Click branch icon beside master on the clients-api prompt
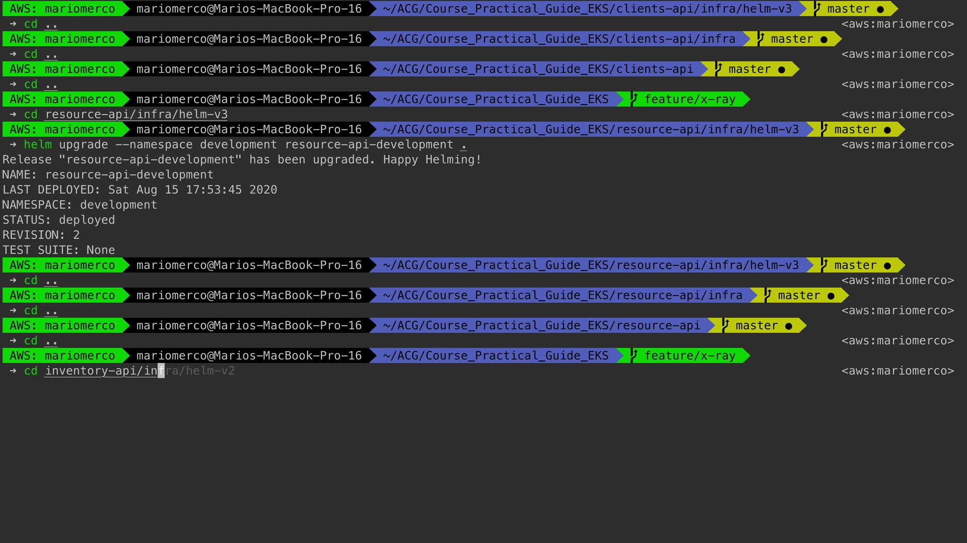The height and width of the screenshot is (543, 967). (x=719, y=69)
